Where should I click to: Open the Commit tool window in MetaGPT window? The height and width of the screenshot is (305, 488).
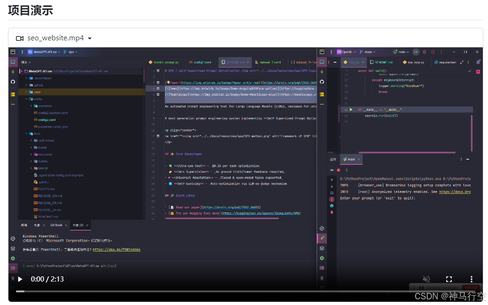pos(13,72)
